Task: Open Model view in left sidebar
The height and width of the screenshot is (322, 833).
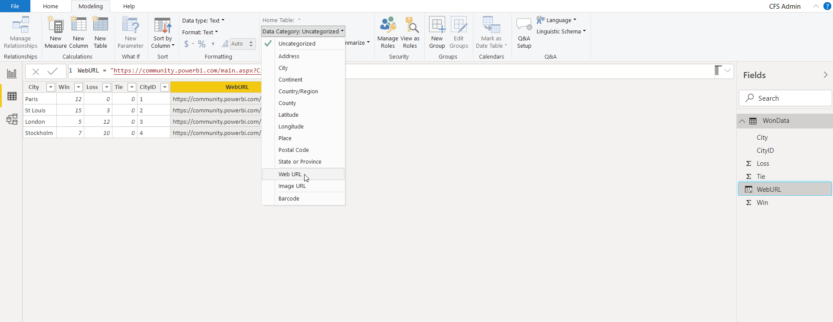Action: (x=12, y=119)
